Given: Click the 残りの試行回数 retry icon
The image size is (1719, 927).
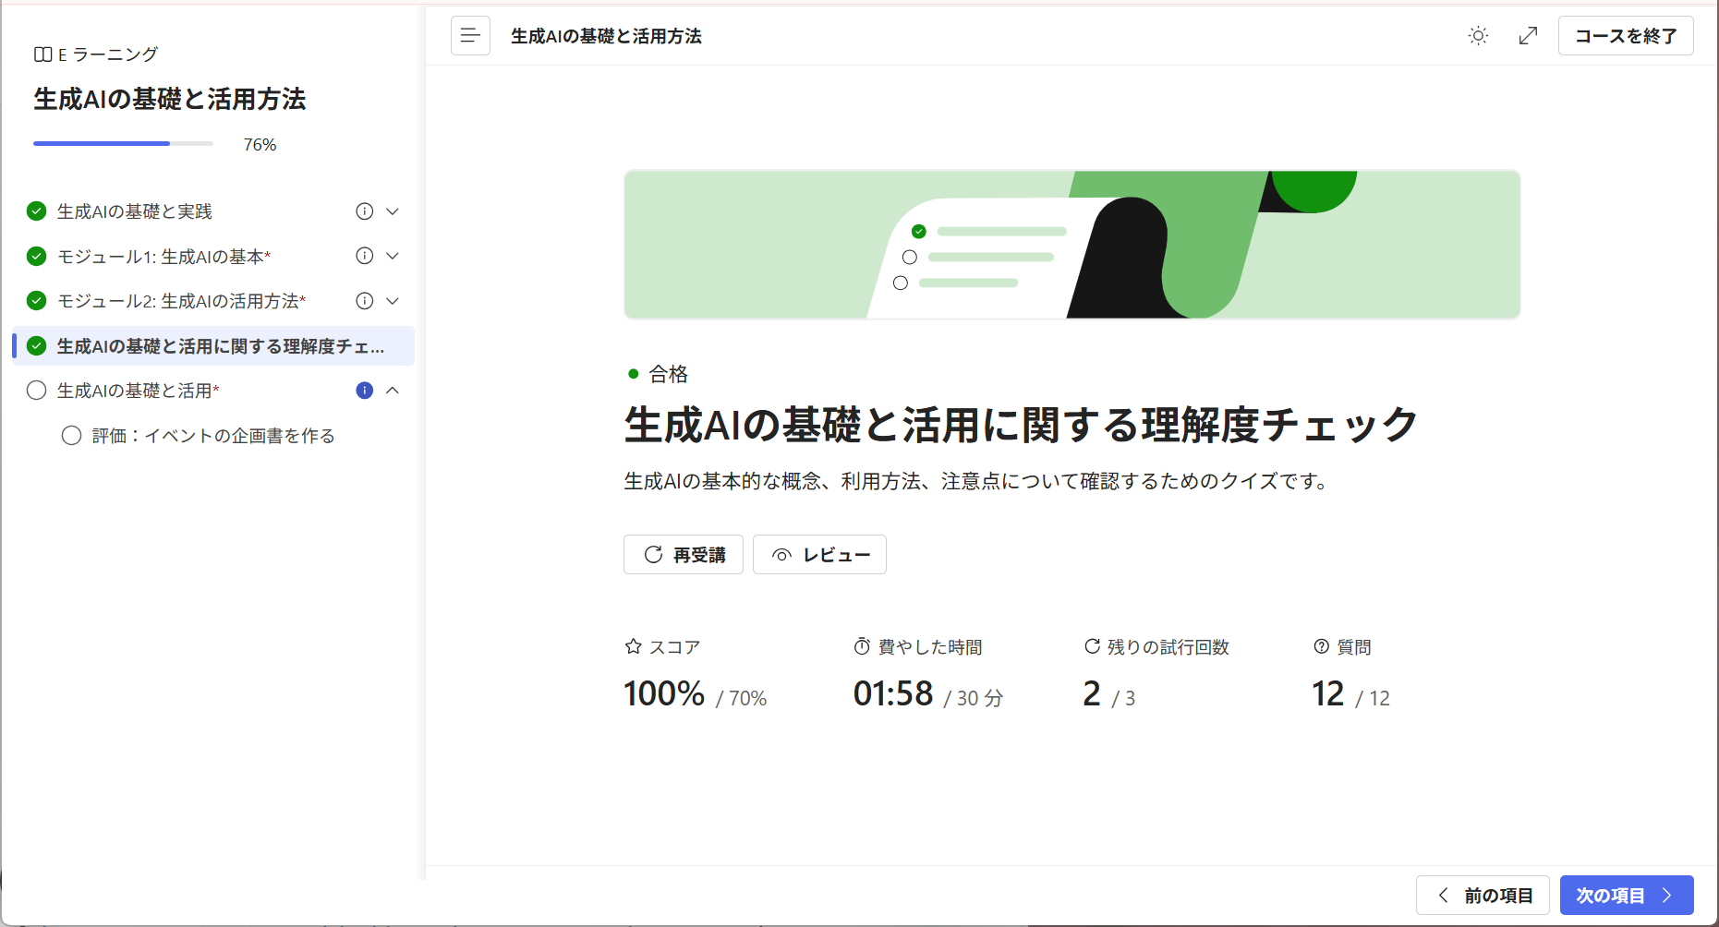Looking at the screenshot, I should point(1092,646).
